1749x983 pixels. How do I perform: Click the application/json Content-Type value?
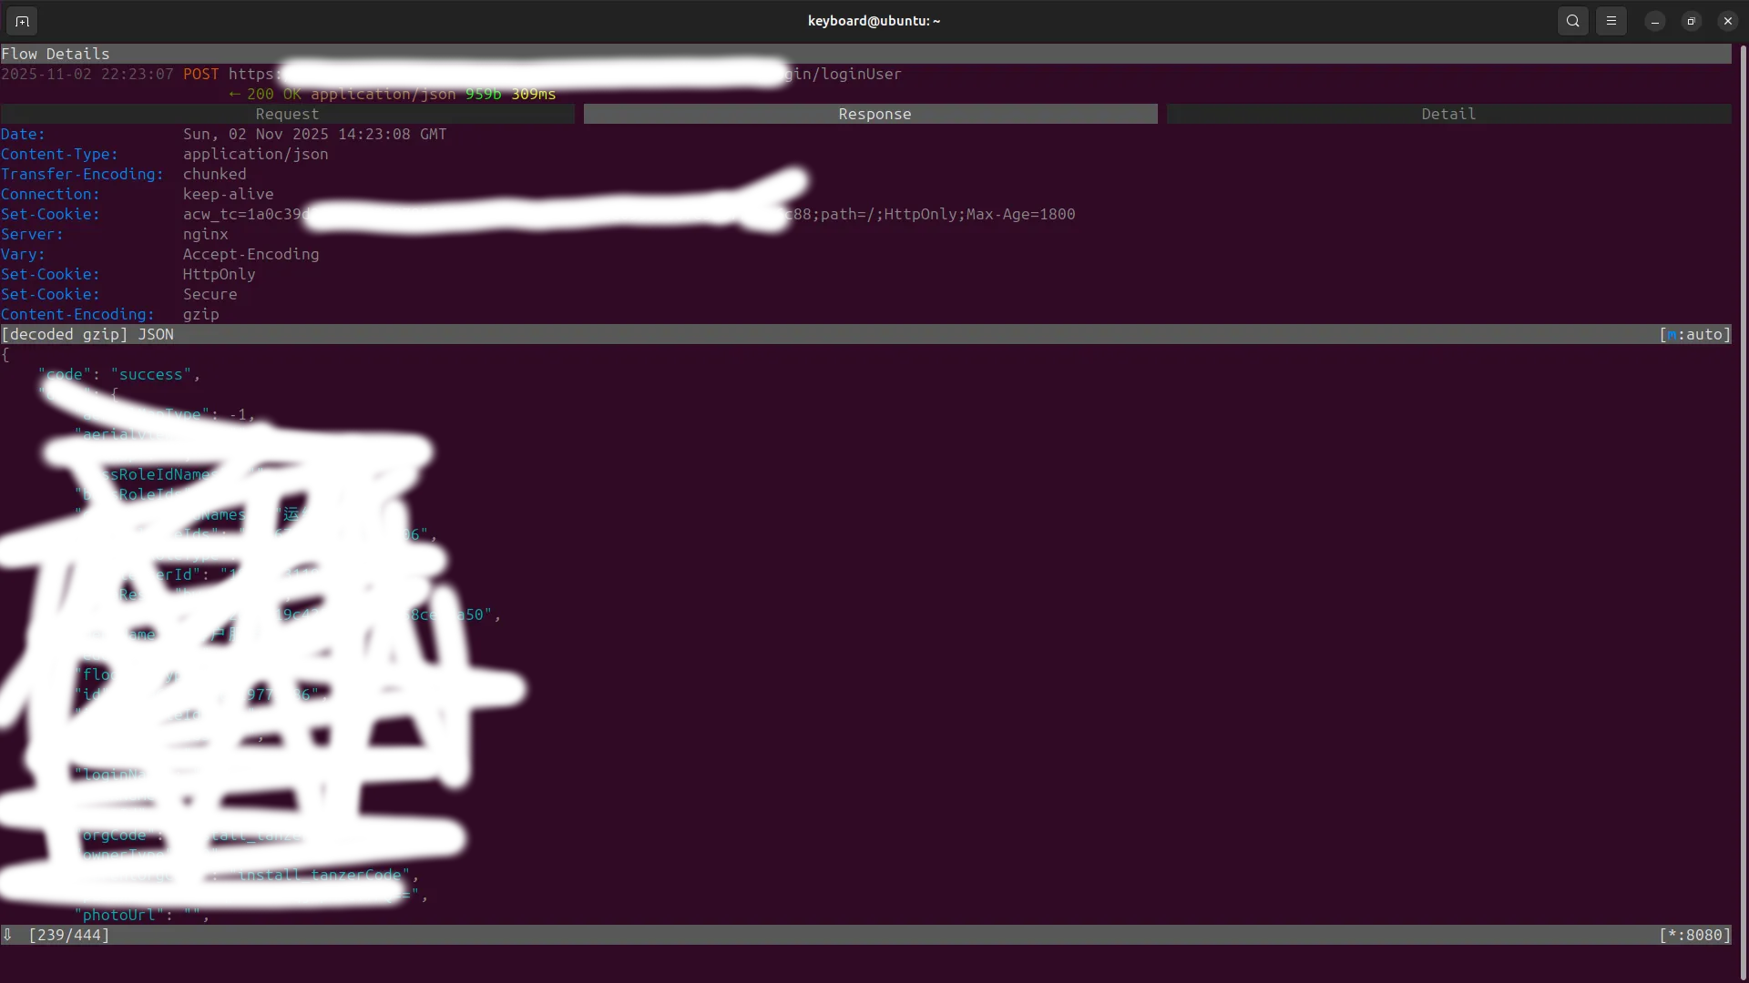255,154
